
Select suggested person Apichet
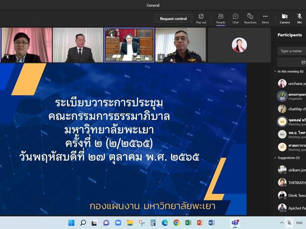[x=291, y=208]
